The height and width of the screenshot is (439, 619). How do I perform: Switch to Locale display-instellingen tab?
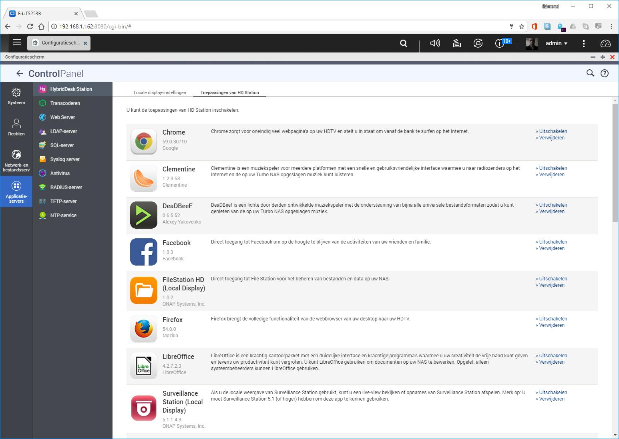(160, 93)
